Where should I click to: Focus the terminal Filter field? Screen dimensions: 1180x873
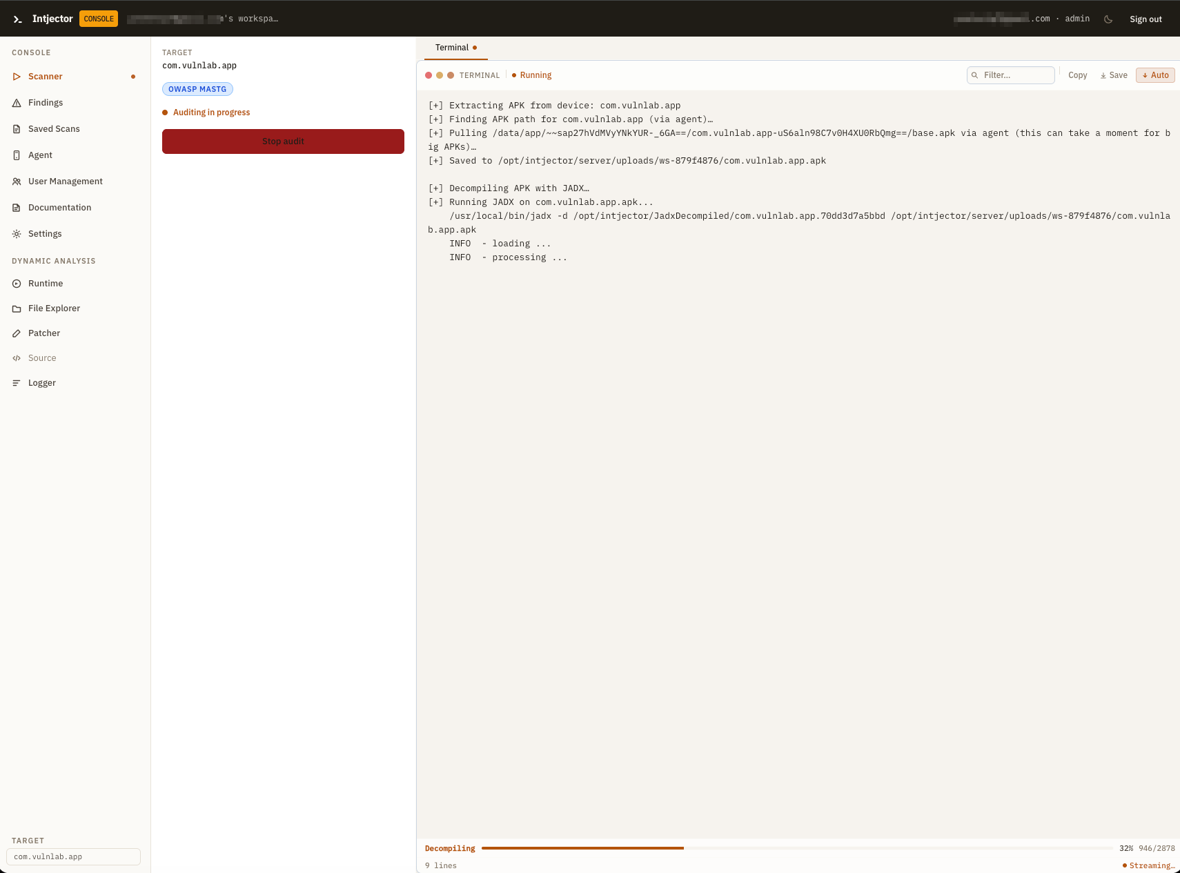pyautogui.click(x=1011, y=75)
